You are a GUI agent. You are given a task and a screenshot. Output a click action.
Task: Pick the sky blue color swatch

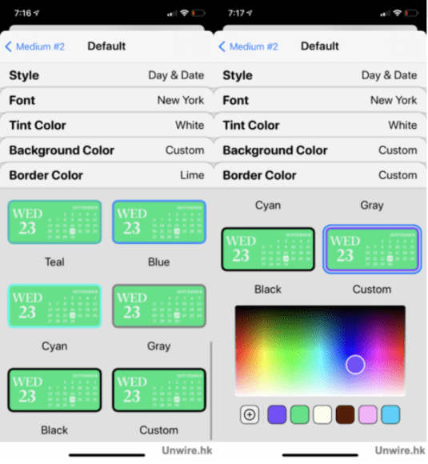click(390, 414)
